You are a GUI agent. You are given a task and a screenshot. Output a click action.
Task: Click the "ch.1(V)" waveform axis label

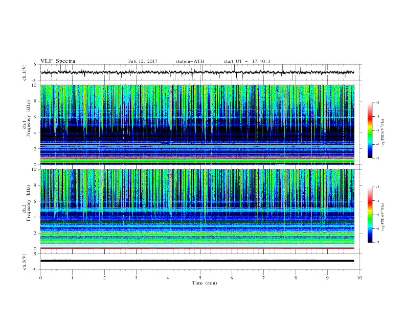[25, 72]
